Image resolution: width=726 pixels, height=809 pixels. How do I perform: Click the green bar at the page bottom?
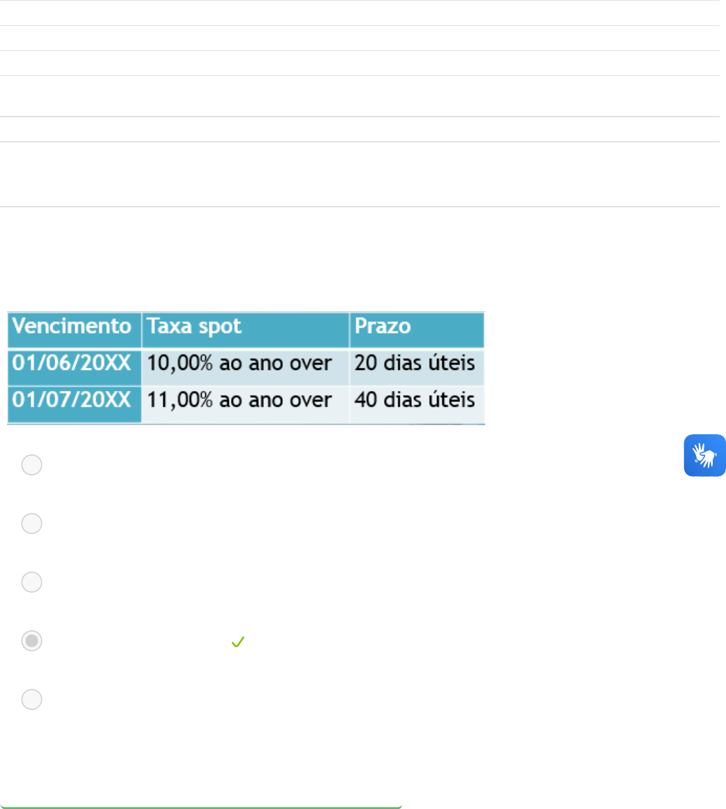pos(201,807)
